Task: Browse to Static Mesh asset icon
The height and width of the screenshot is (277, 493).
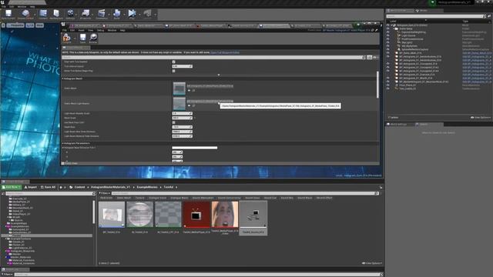Action: tap(193, 91)
